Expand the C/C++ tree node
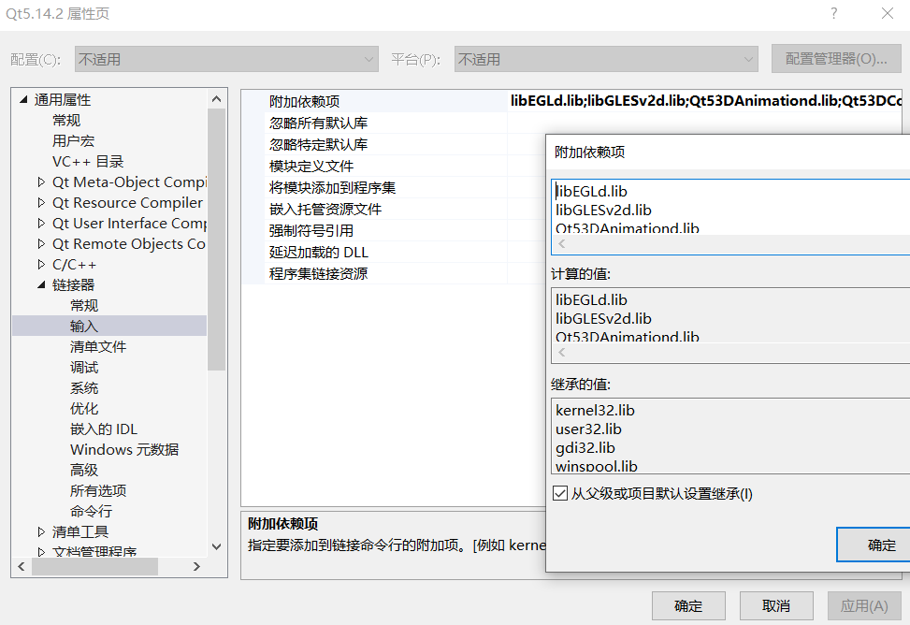The image size is (910, 625). click(x=41, y=264)
